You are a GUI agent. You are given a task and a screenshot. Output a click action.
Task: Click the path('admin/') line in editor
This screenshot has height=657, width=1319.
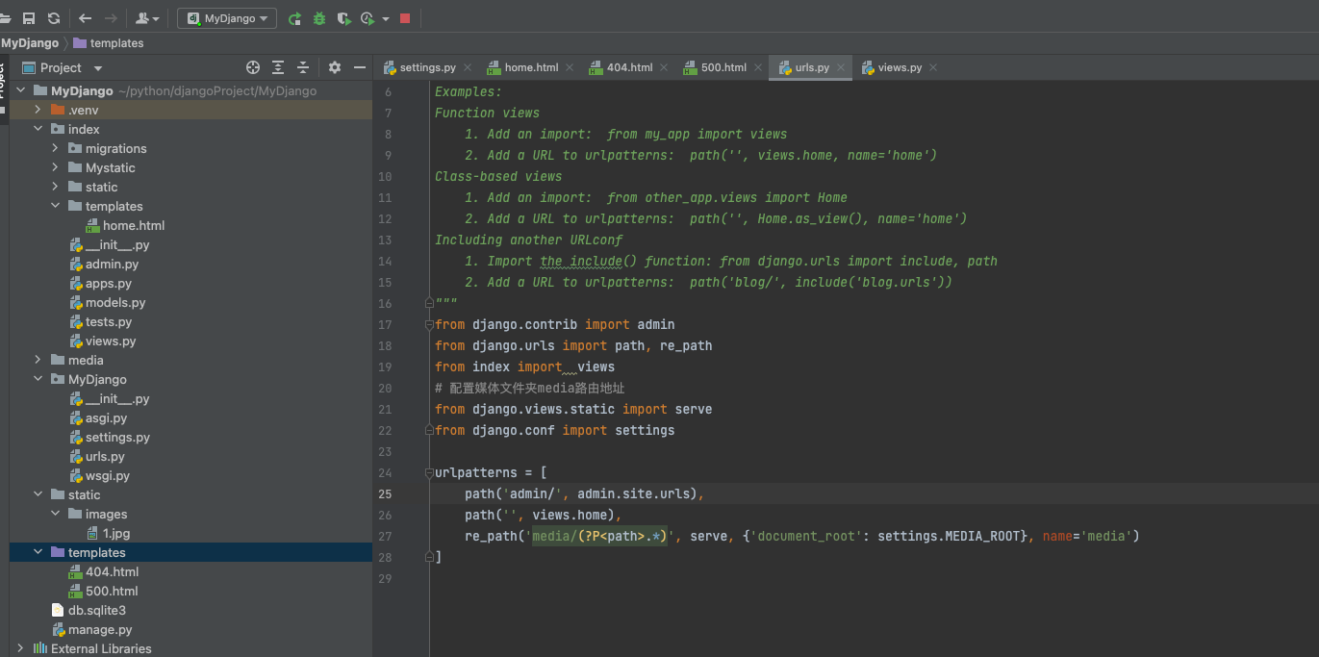pos(585,493)
